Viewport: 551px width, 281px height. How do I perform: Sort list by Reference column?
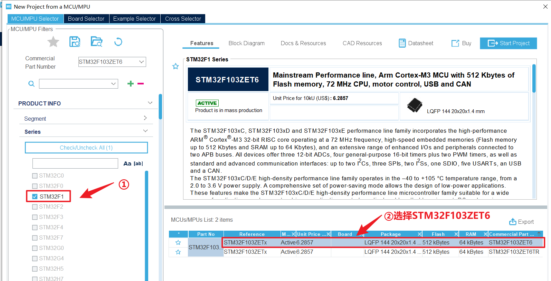252,234
